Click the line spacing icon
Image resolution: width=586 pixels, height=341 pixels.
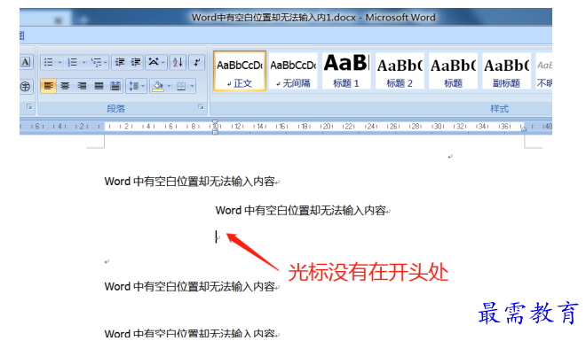click(x=134, y=86)
